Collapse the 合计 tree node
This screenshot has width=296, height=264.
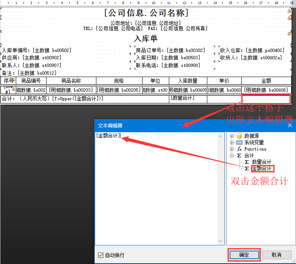point(232,155)
